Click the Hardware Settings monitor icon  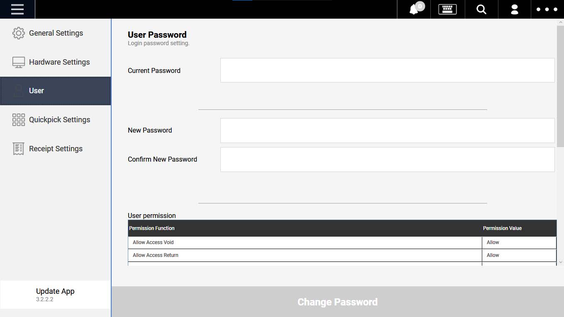(x=19, y=62)
